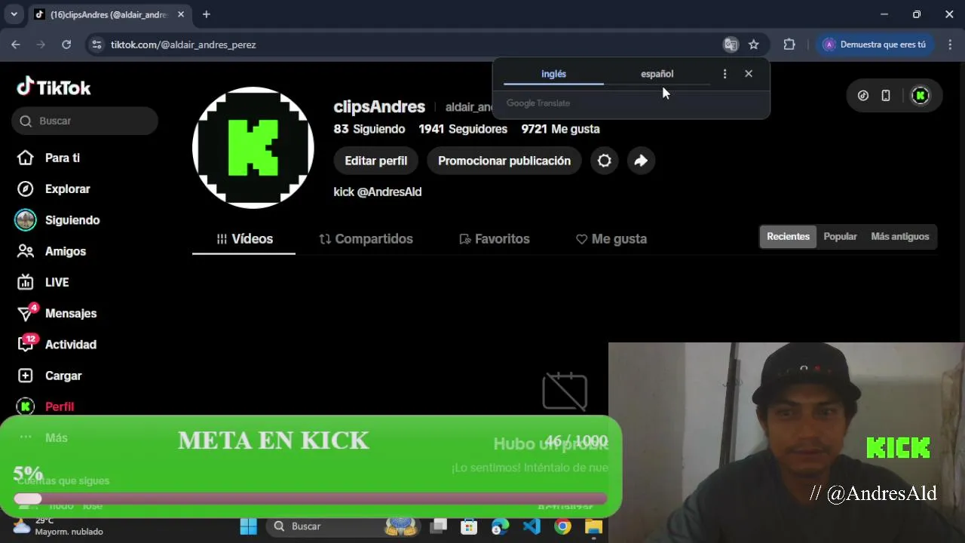Image resolution: width=965 pixels, height=543 pixels.
Task: View site information icon in the address bar
Action: click(96, 44)
